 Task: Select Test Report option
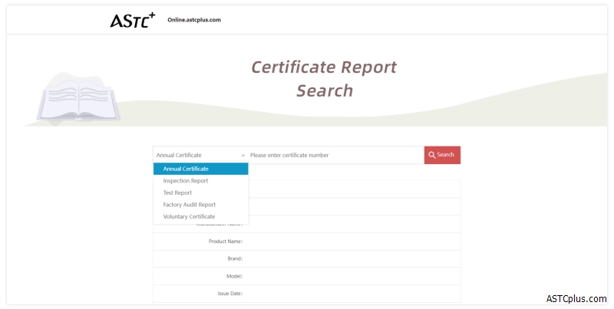coord(177,192)
